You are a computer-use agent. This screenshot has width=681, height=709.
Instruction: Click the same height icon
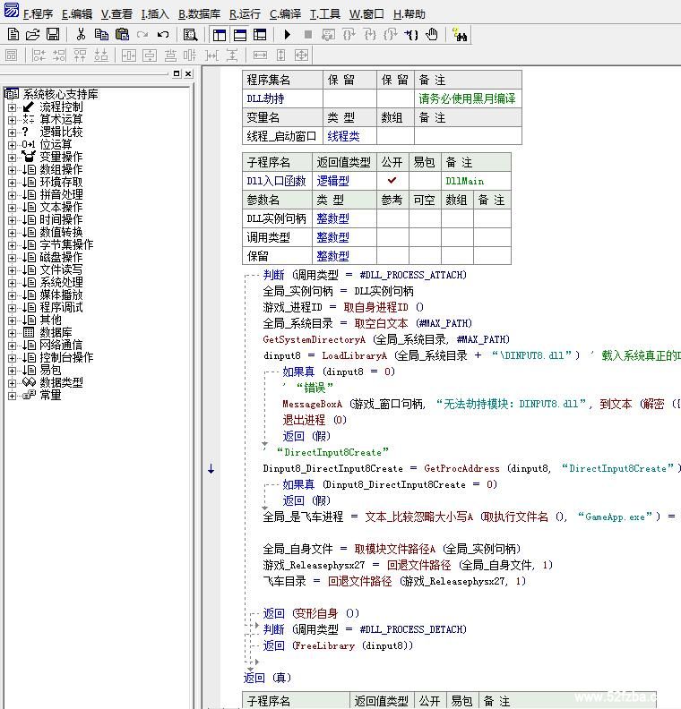(x=281, y=56)
